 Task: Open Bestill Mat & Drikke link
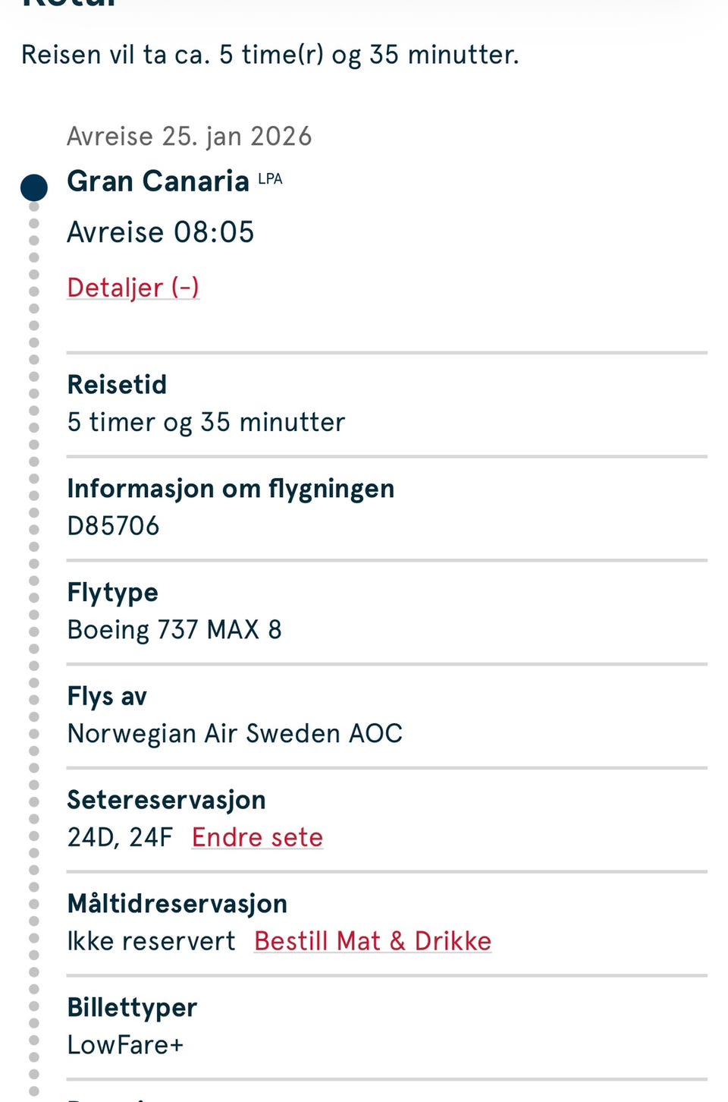coord(372,941)
